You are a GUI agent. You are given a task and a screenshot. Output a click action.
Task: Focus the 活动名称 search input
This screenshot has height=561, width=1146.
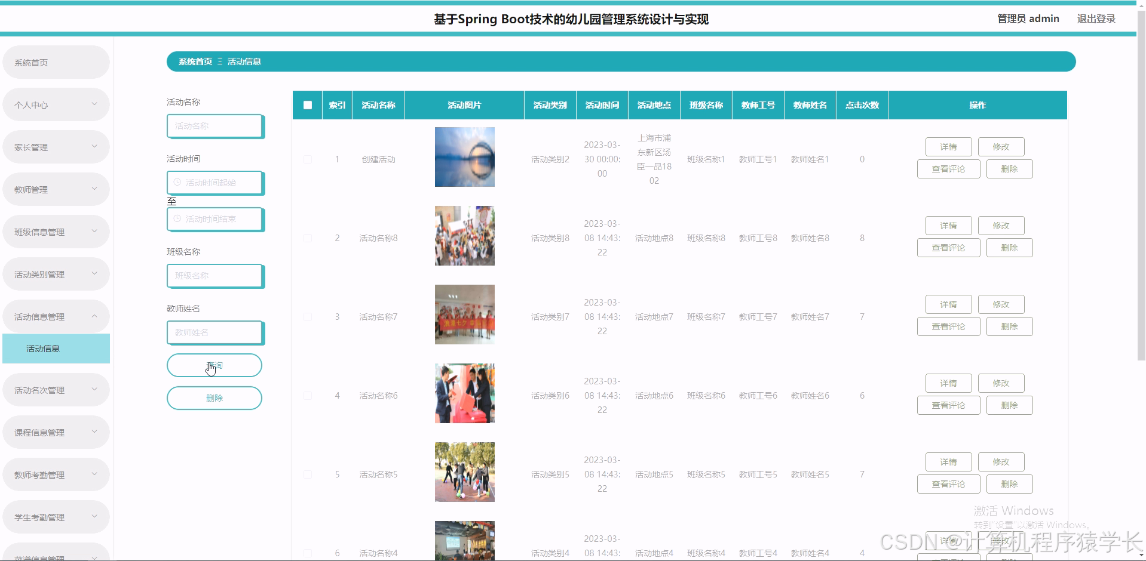pos(215,126)
